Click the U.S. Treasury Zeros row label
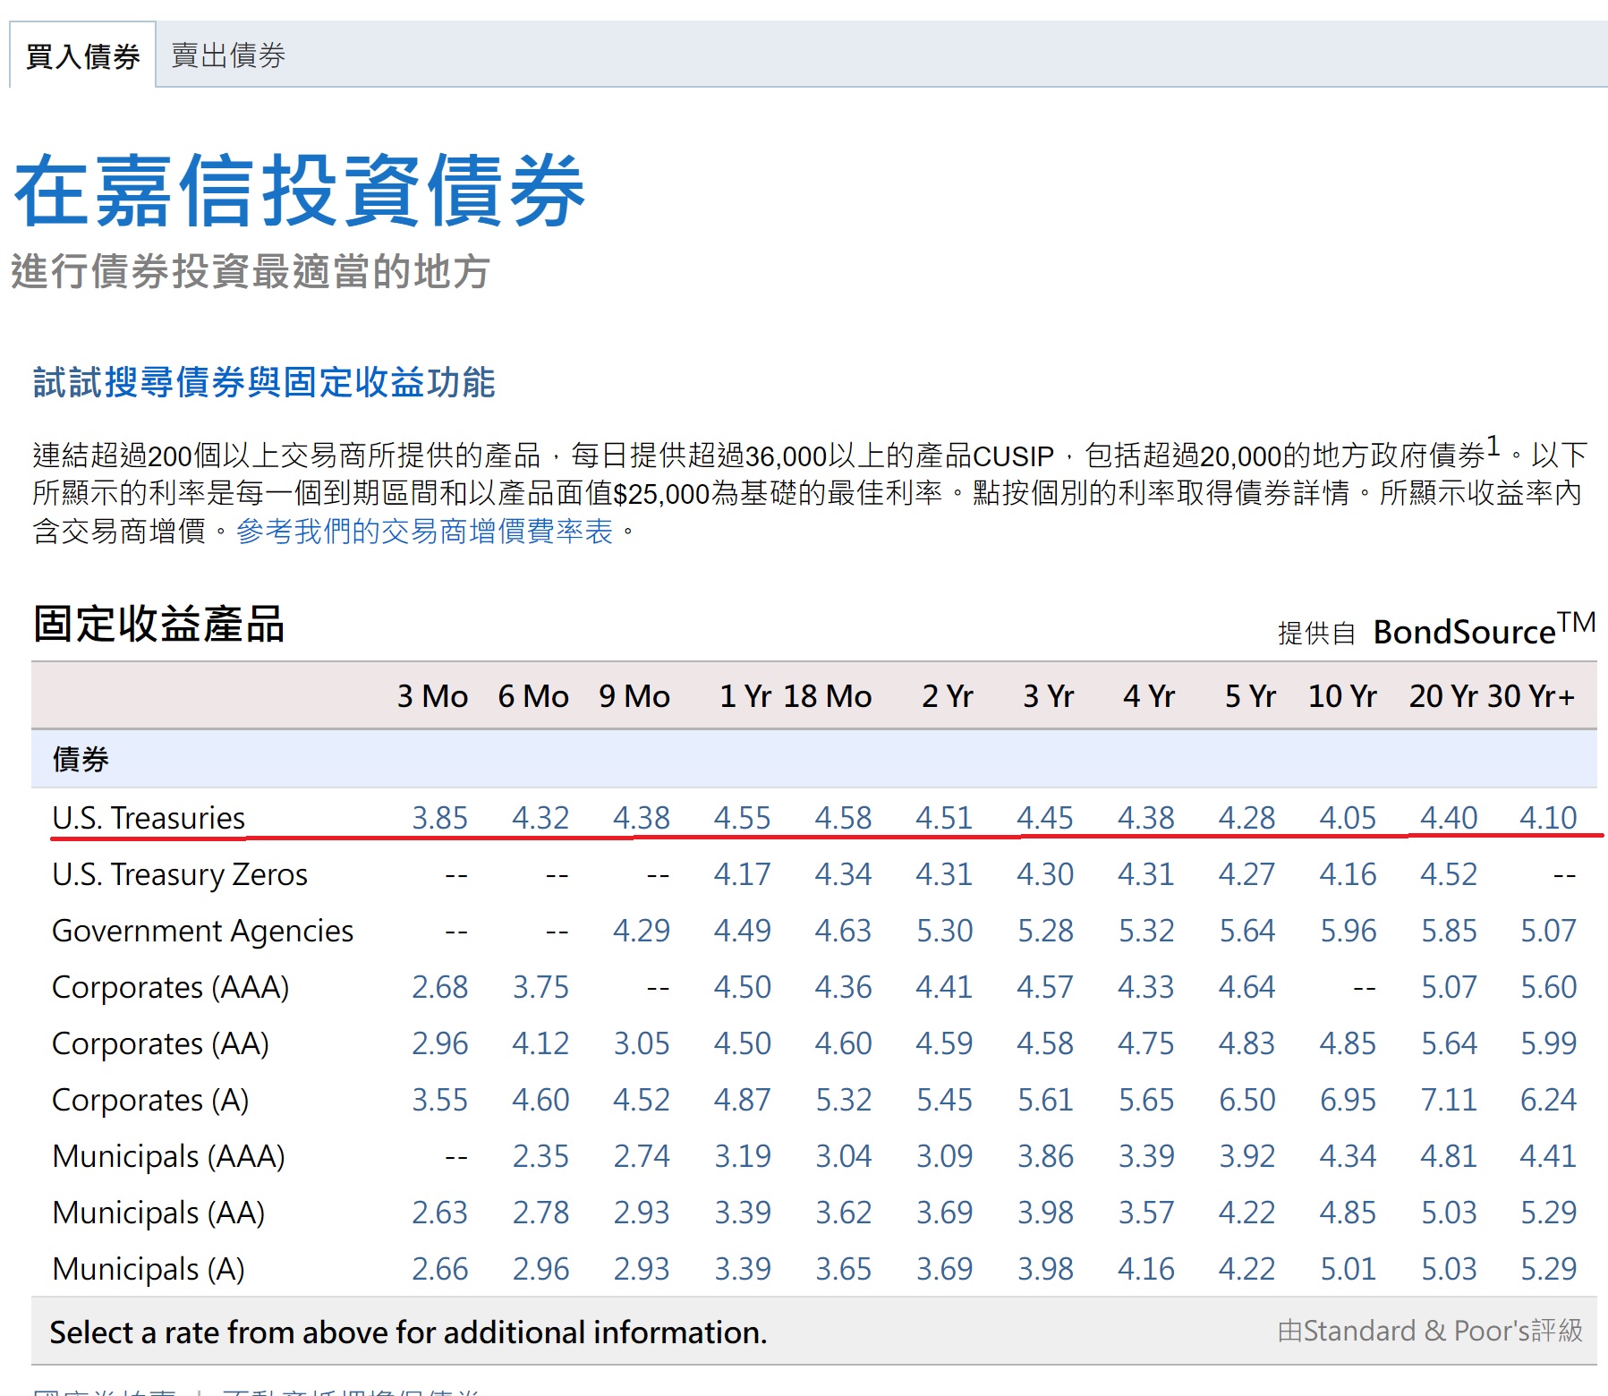The image size is (1608, 1396). pyautogui.click(x=180, y=874)
